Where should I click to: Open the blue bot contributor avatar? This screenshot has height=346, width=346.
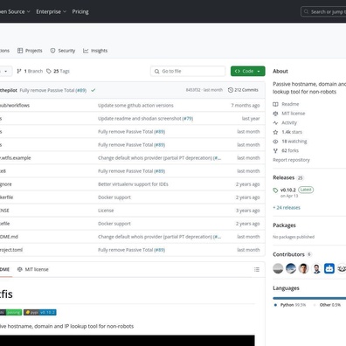point(329,268)
